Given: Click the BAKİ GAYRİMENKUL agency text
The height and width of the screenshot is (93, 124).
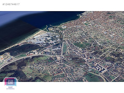Looking at the screenshot, I should click(x=10, y=88).
